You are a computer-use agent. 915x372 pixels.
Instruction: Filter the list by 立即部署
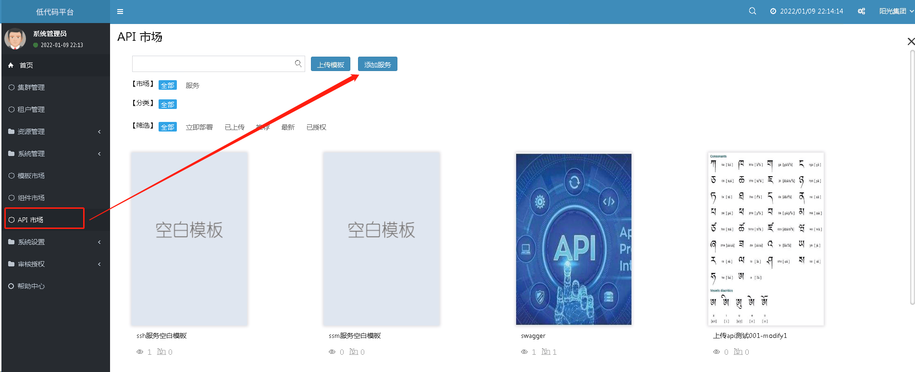199,127
